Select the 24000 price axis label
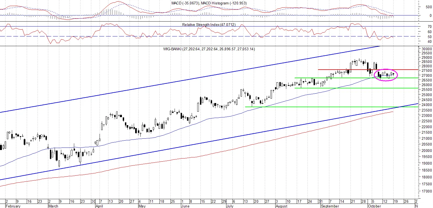This screenshot has width=433, height=208. [426, 105]
